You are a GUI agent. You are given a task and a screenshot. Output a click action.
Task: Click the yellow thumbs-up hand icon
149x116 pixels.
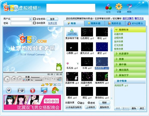pyautogui.click(x=43, y=85)
